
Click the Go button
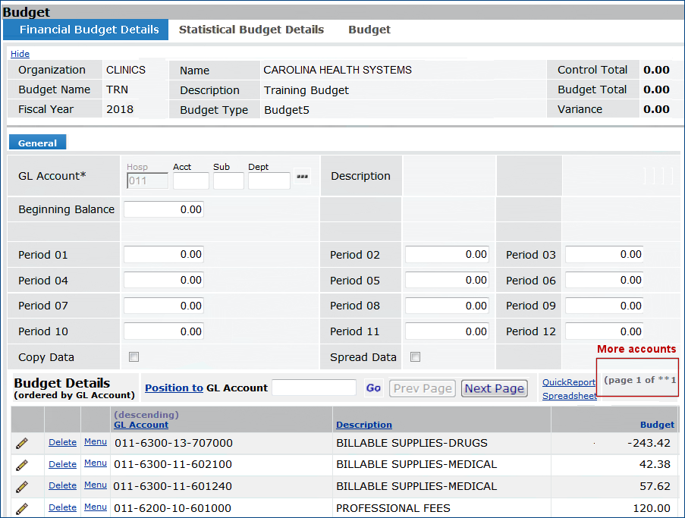pos(373,388)
